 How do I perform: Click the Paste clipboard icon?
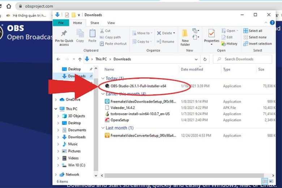tap(92, 34)
